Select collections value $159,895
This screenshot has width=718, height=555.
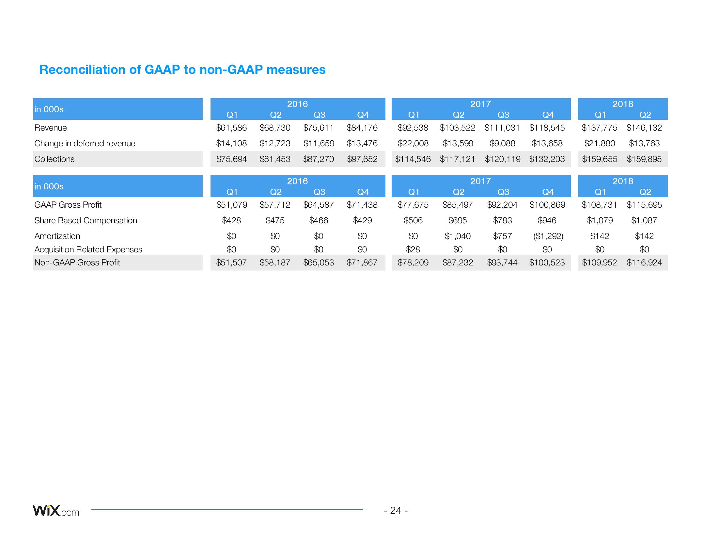click(644, 159)
